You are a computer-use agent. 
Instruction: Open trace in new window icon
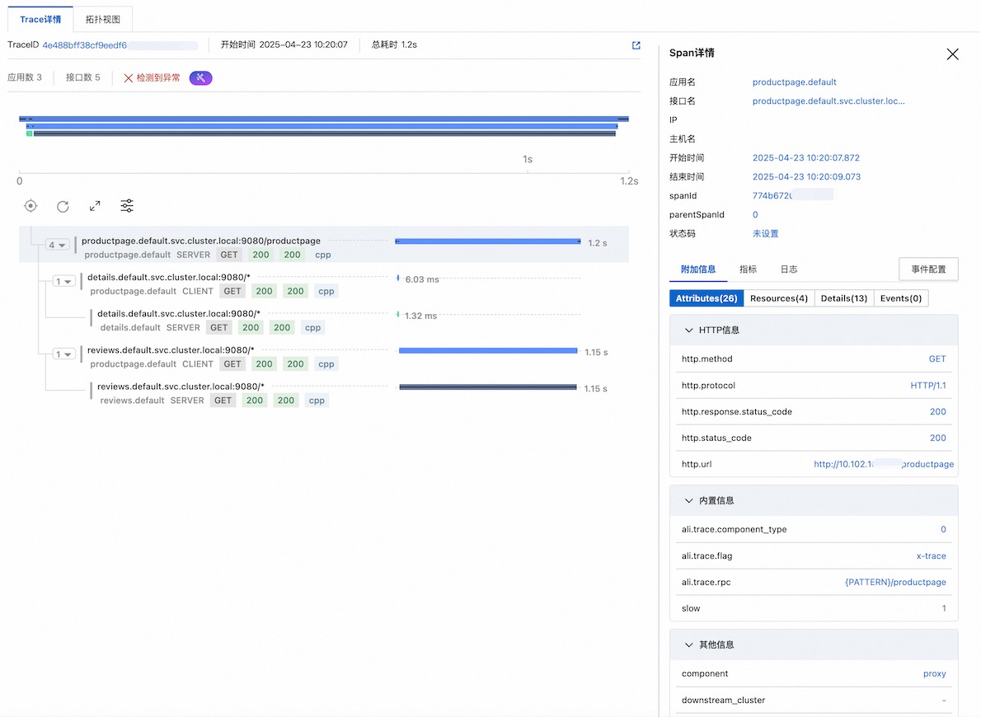coord(636,45)
